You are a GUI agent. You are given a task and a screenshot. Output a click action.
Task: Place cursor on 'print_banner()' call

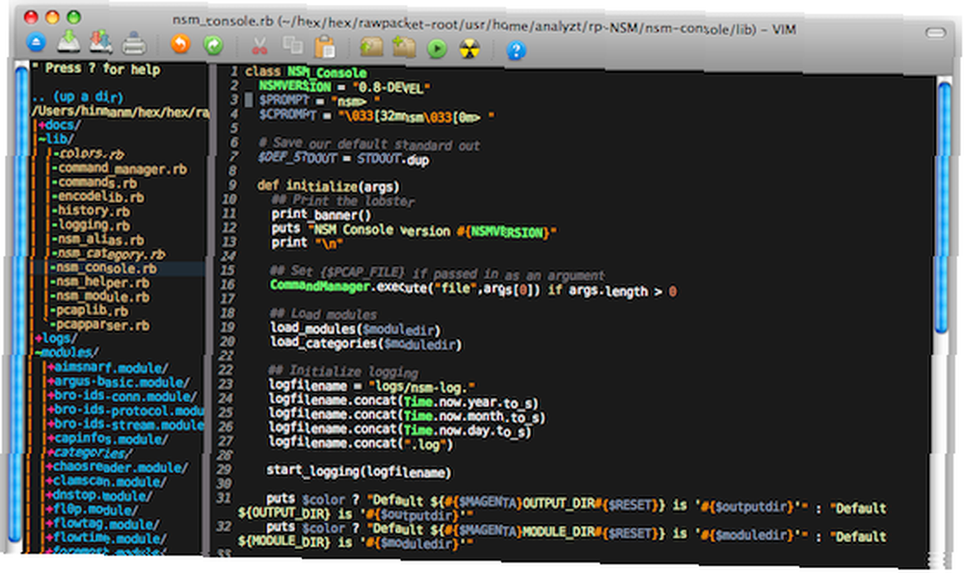point(322,215)
